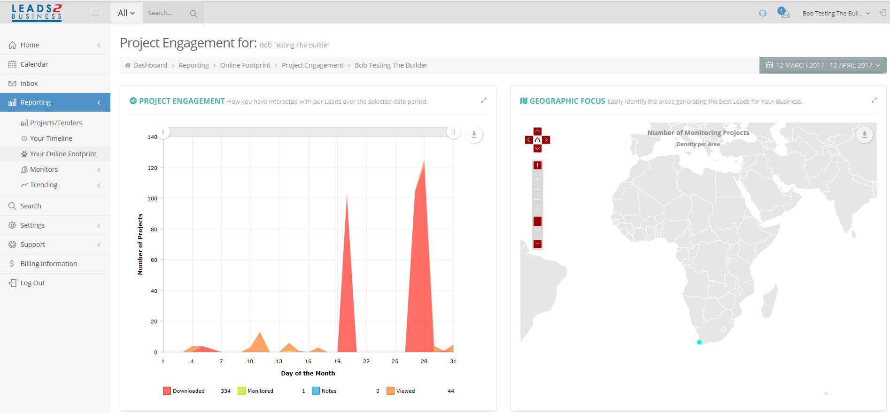Download the Project Engagement chart
Screen dimensions: 890x413
pyautogui.click(x=474, y=135)
